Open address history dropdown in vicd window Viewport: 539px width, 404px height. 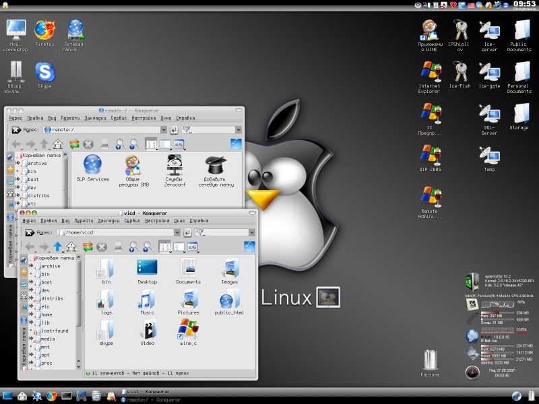pyautogui.click(x=177, y=232)
